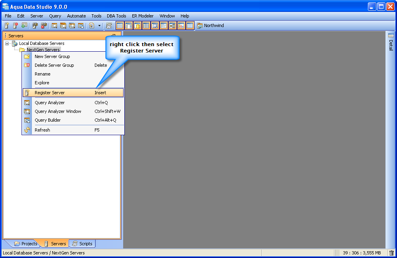Toggle the diagram view highlighted button

173,25
